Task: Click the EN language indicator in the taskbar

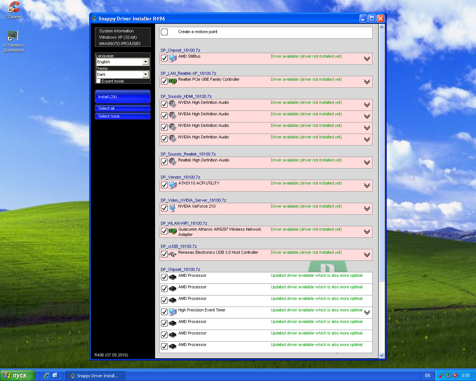Action: (x=428, y=375)
